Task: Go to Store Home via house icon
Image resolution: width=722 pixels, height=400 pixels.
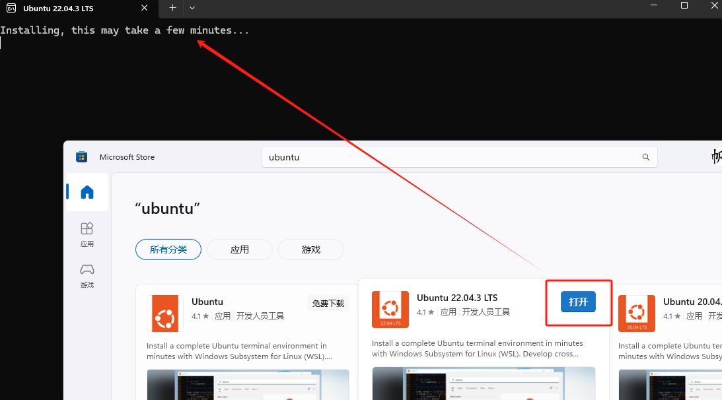Action: [87, 192]
